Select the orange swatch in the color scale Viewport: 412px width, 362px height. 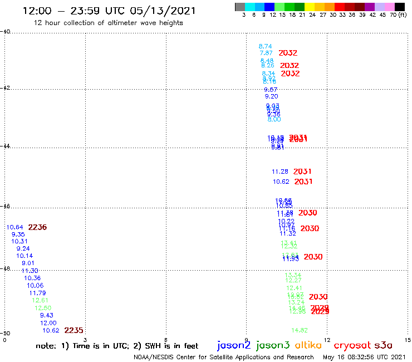tap(330, 7)
